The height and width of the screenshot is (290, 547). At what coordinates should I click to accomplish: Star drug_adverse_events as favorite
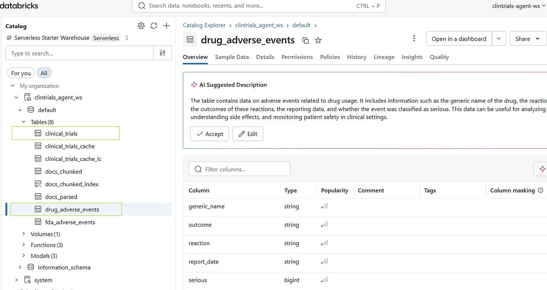(x=318, y=40)
